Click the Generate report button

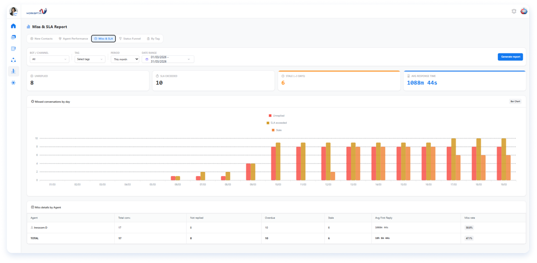point(510,57)
